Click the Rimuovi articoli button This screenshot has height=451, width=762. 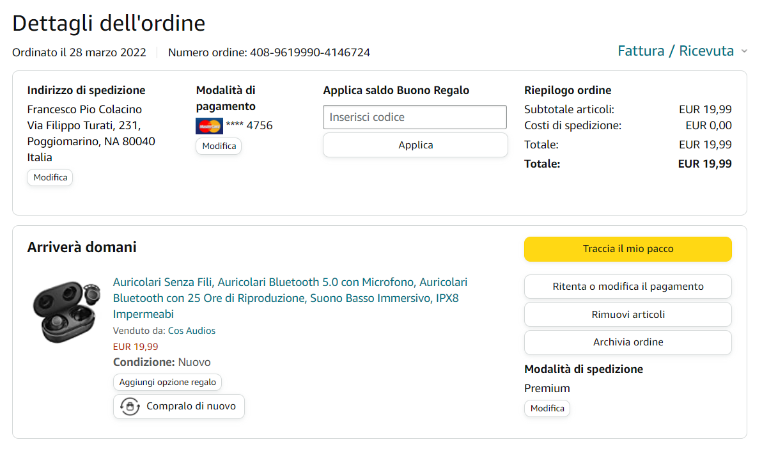[x=627, y=314]
